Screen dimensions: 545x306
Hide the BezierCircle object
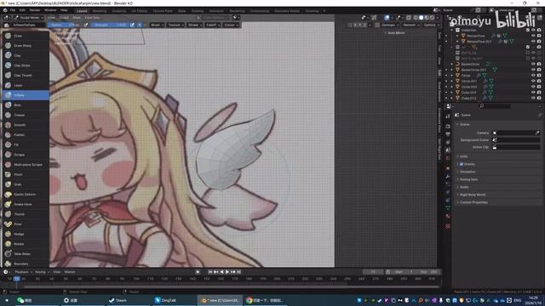533,65
